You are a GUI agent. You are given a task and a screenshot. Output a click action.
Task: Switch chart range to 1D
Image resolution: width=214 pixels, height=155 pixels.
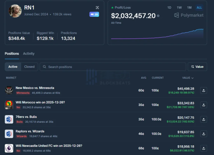(x=169, y=8)
